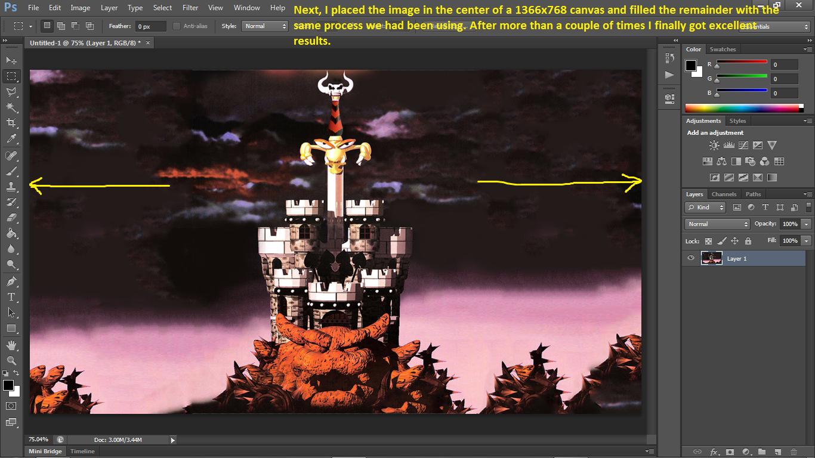Image resolution: width=815 pixels, height=458 pixels.
Task: Select the Crop tool
Action: point(11,123)
